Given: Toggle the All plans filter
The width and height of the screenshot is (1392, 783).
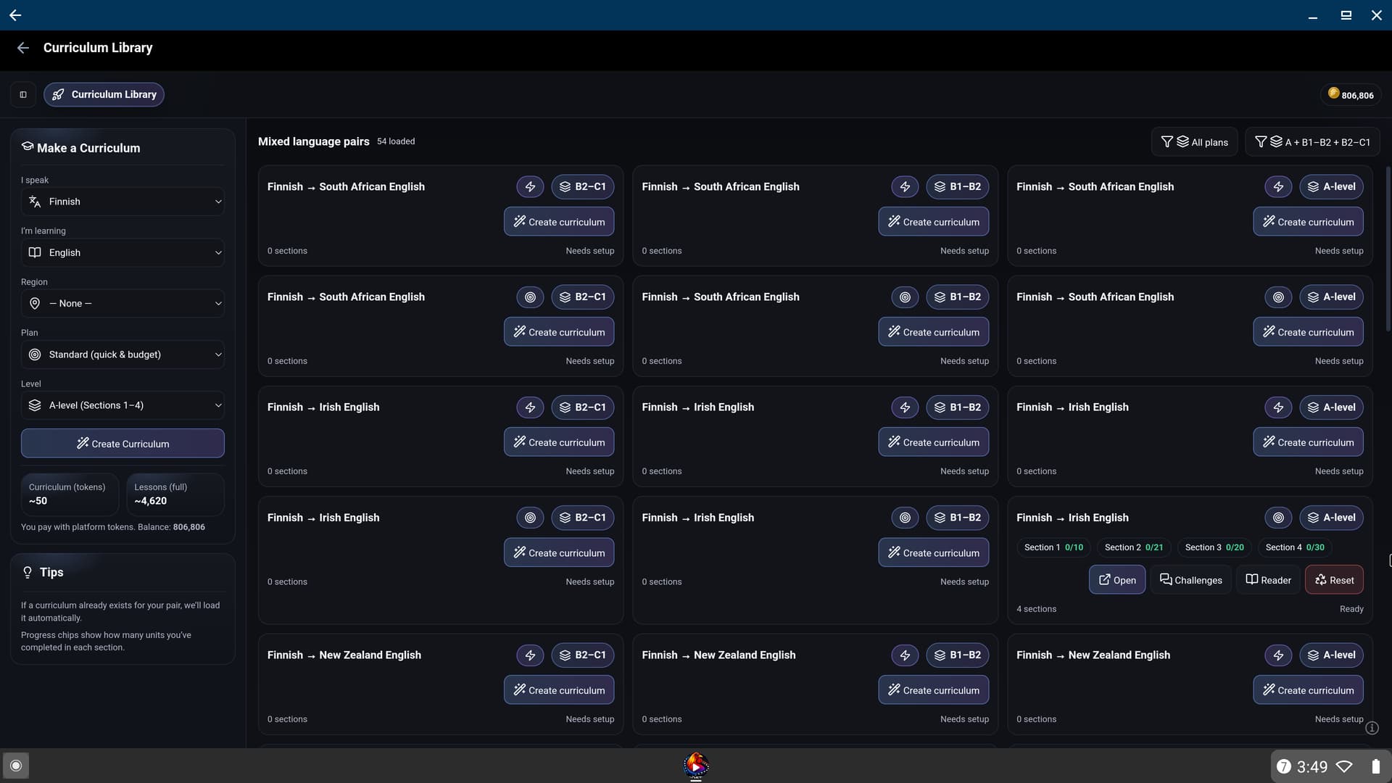Looking at the screenshot, I should [x=1194, y=142].
